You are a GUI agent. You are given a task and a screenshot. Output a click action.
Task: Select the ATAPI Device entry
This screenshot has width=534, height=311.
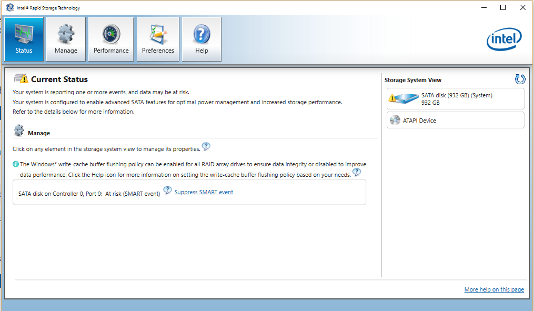pyautogui.click(x=455, y=121)
